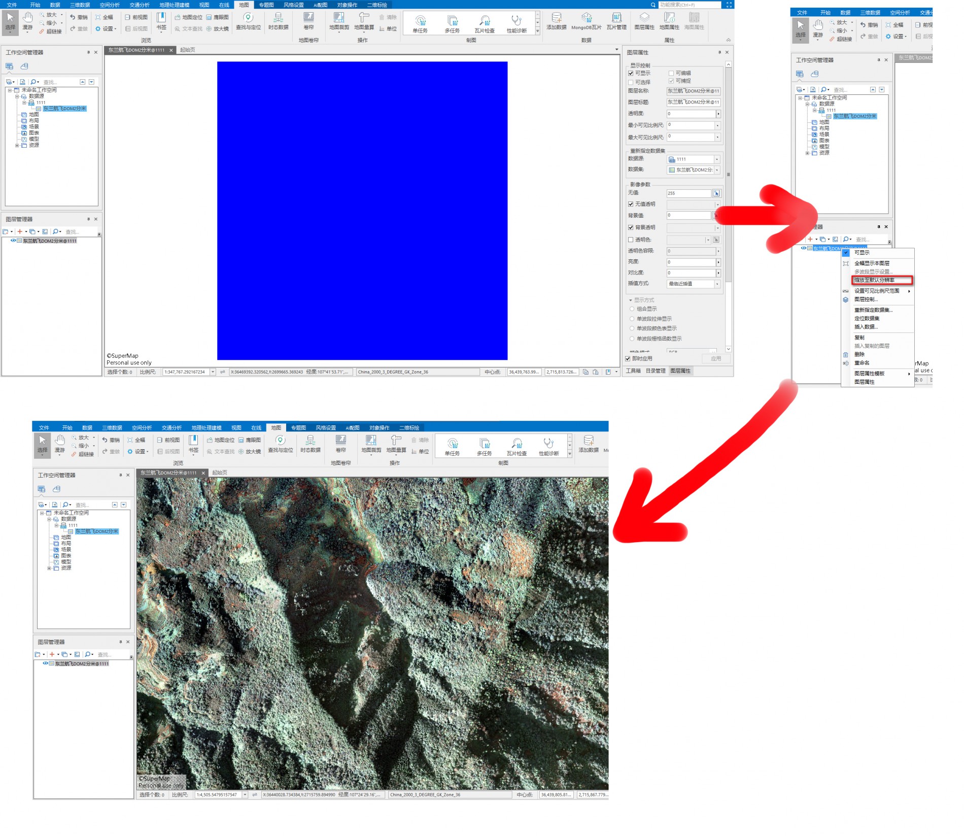This screenshot has width=964, height=836.
Task: Collapse the 显示方式 section
Action: 631,300
